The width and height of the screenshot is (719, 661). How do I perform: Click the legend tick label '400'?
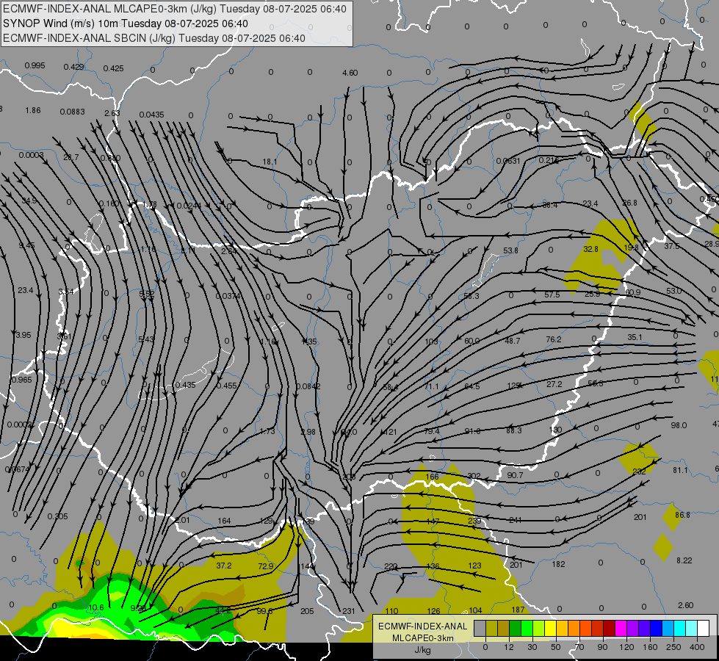coord(697,647)
